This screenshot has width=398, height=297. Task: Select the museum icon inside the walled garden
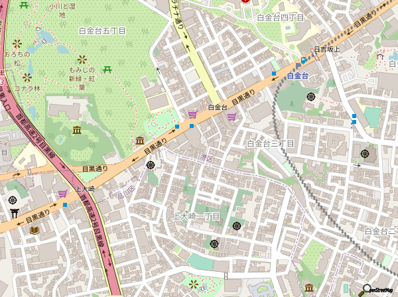coord(77,131)
